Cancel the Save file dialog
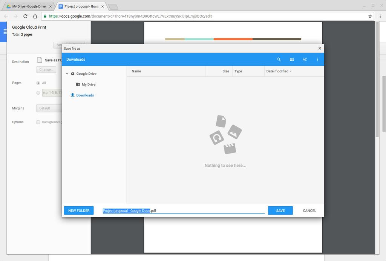 click(x=309, y=210)
